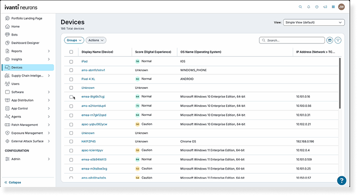Click the device table vertical scrollbar
Viewport: 357px width, 196px height.
(340, 83)
